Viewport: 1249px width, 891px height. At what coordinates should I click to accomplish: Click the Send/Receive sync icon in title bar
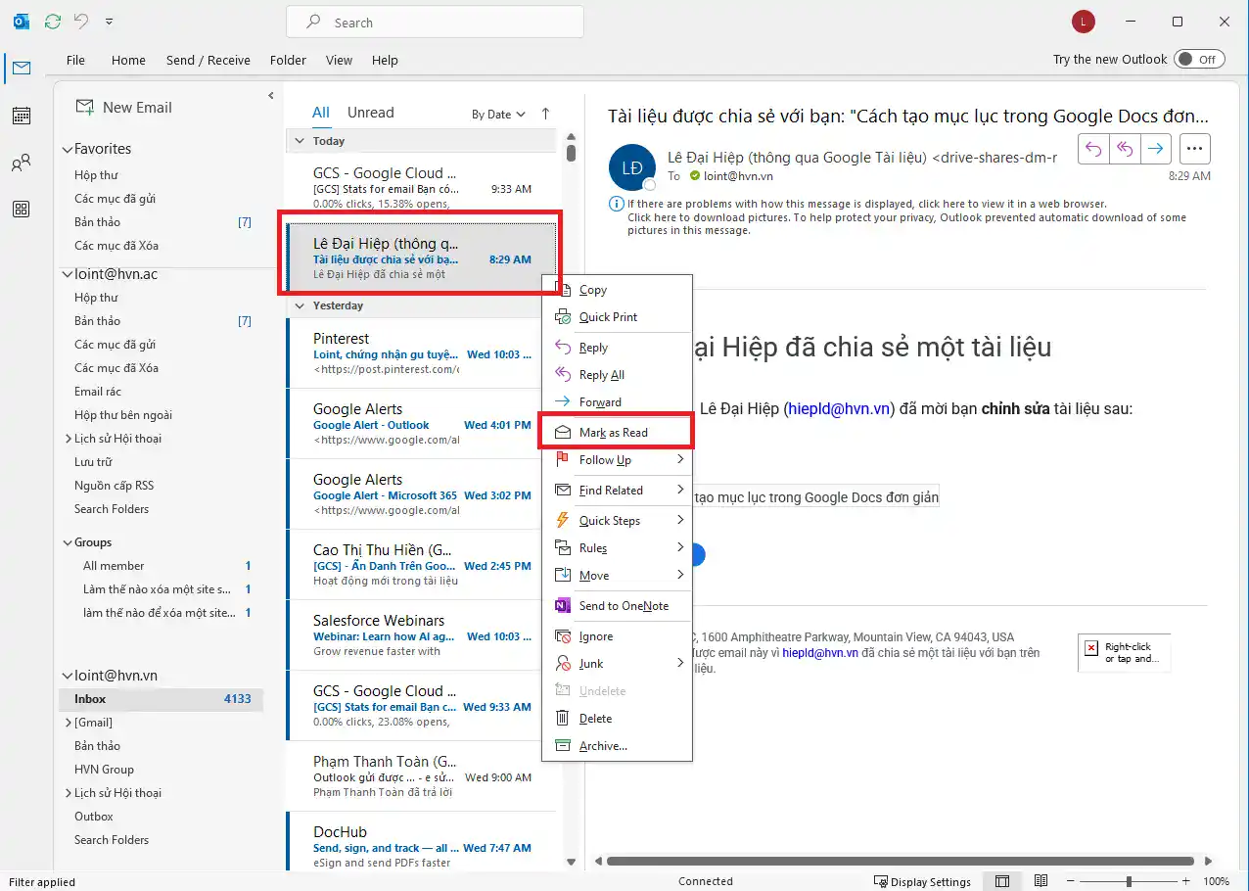[x=53, y=22]
